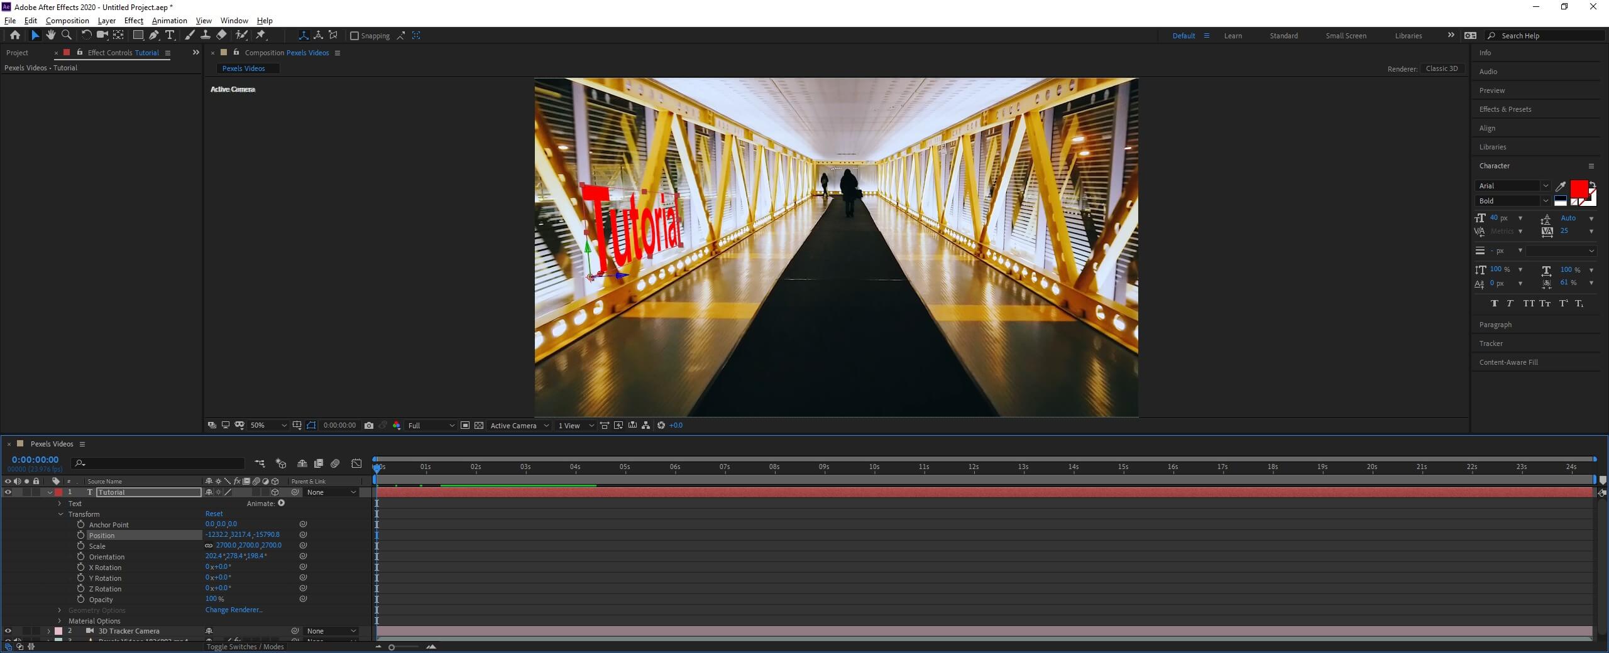Select the Pen tool in the toolbar

[154, 35]
